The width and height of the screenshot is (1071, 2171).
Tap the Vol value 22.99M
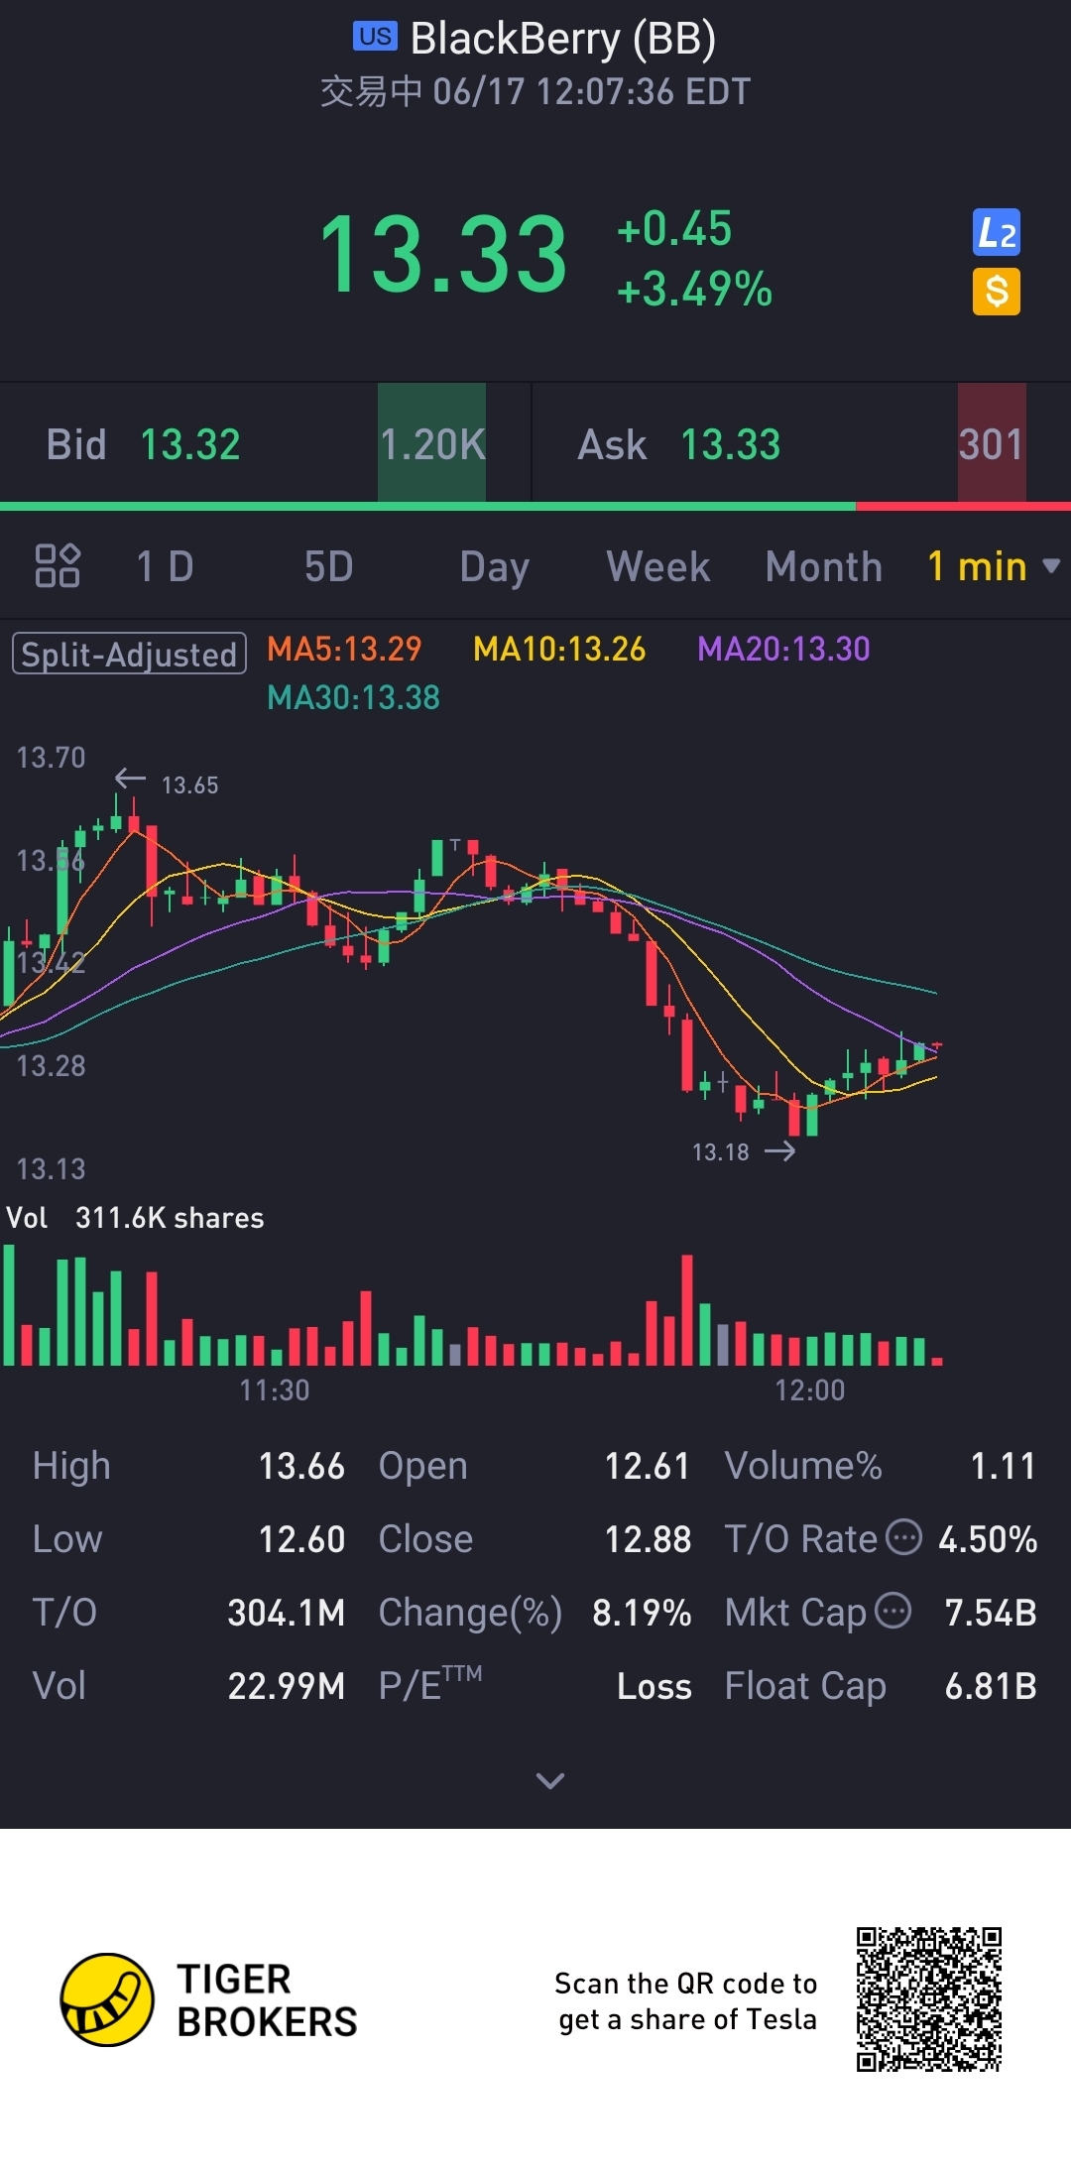[x=287, y=1686]
